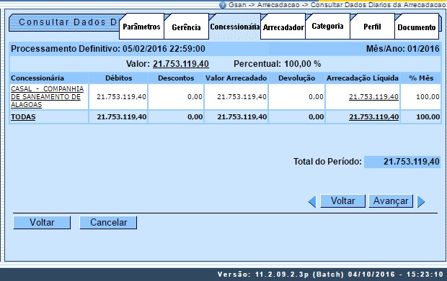The width and height of the screenshot is (447, 281).
Task: Click the left arrow beside Voltar
Action: point(312,201)
